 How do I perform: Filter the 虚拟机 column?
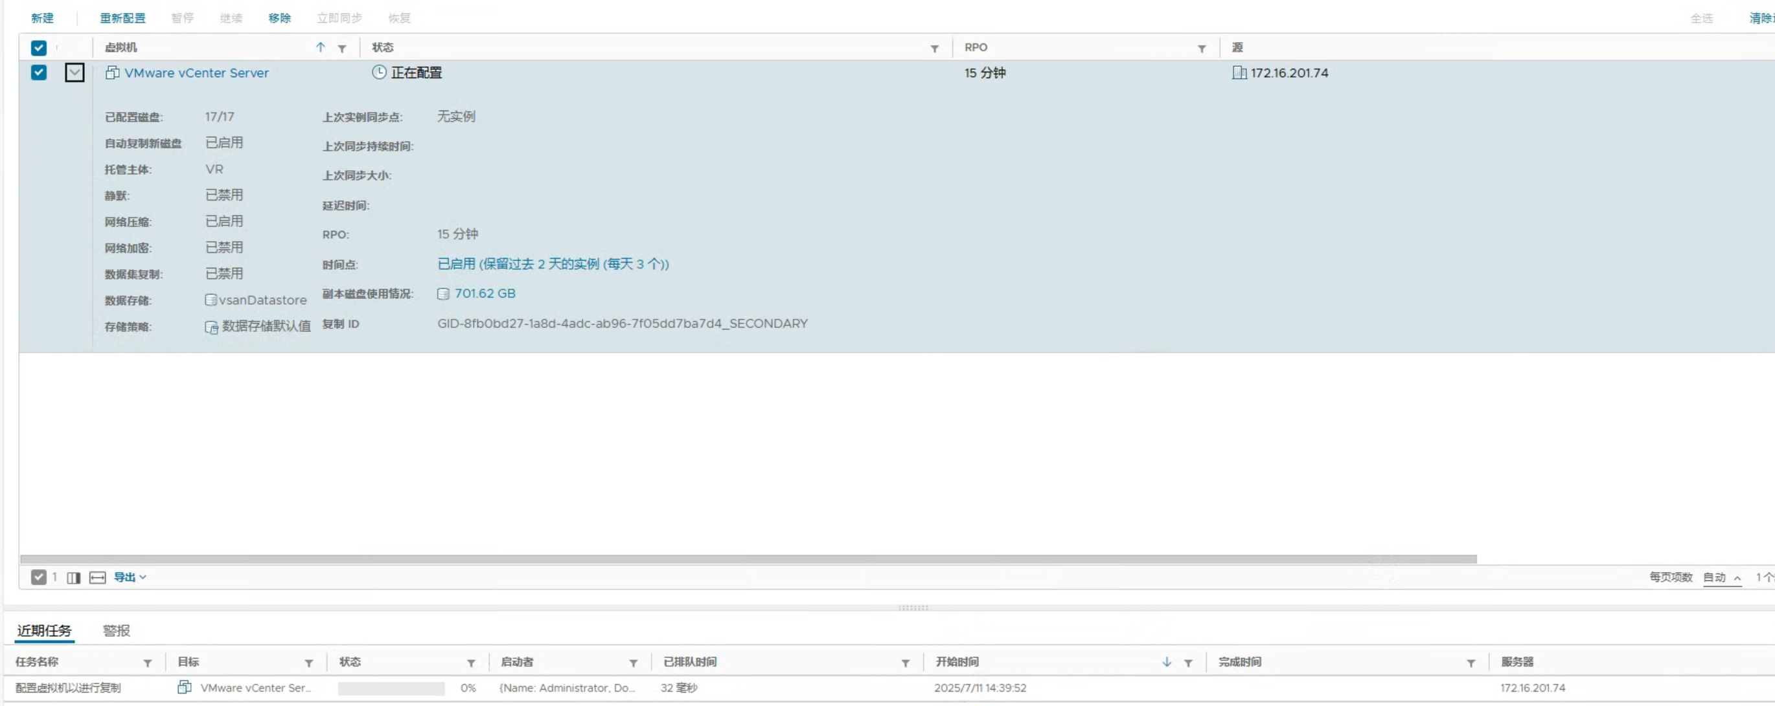click(342, 48)
